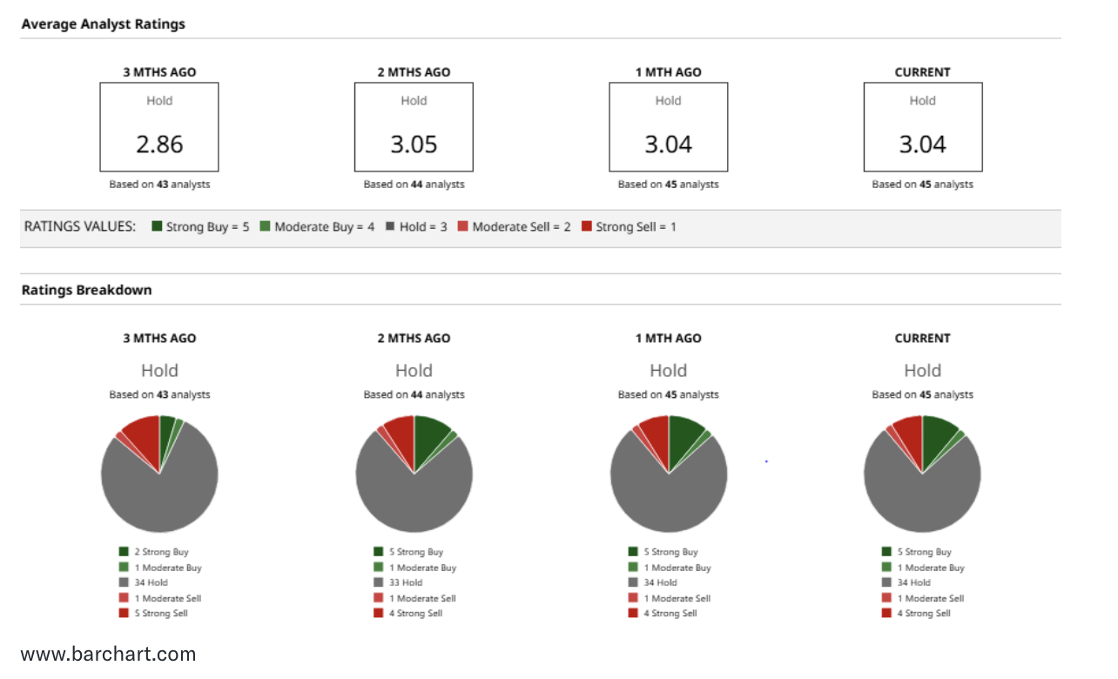Click the Ratings Breakdown heading
Image resolution: width=1118 pixels, height=679 pixels.
coord(87,290)
